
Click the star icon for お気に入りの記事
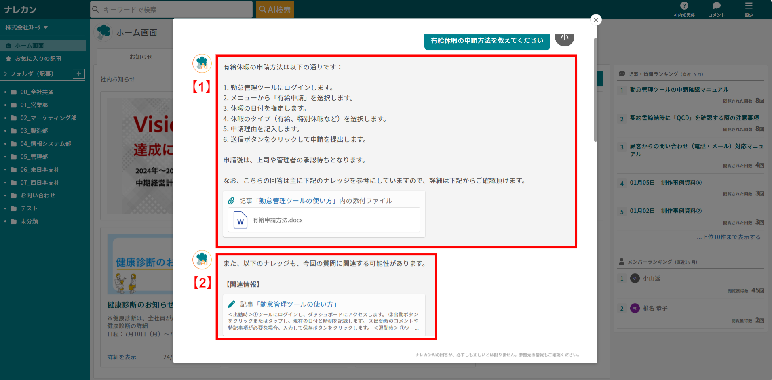[8, 58]
